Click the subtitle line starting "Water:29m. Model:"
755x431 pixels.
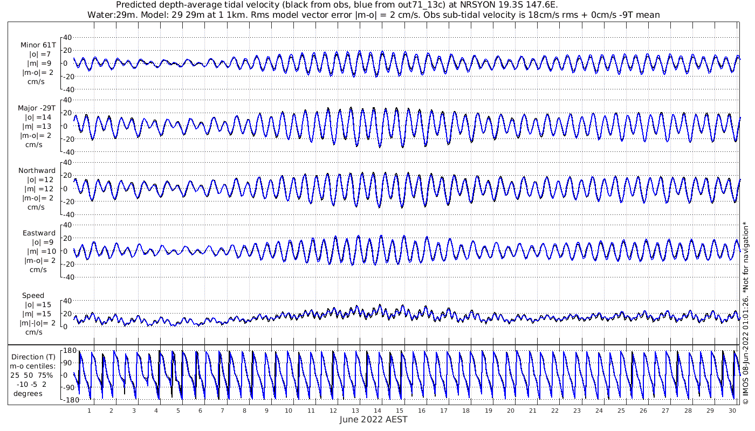point(374,15)
